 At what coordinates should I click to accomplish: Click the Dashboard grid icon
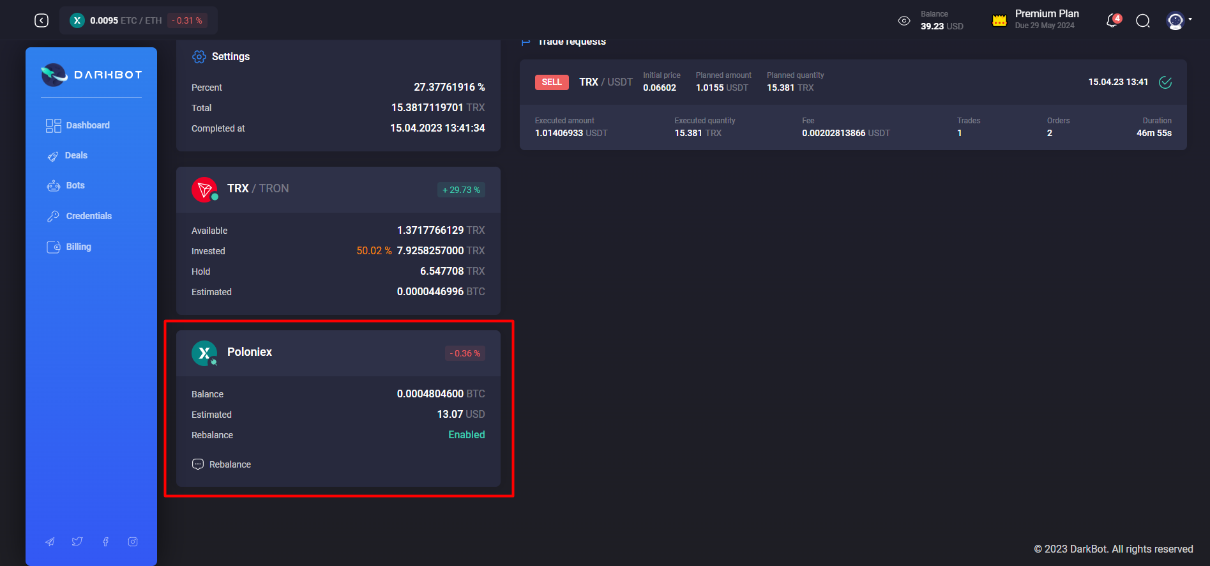coord(54,126)
